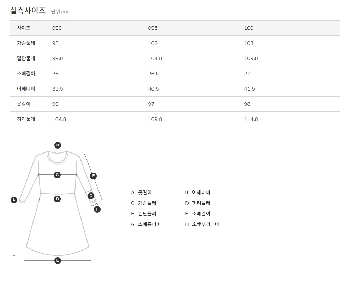
Task: Select the C chest marker on dress
Action: click(58, 174)
